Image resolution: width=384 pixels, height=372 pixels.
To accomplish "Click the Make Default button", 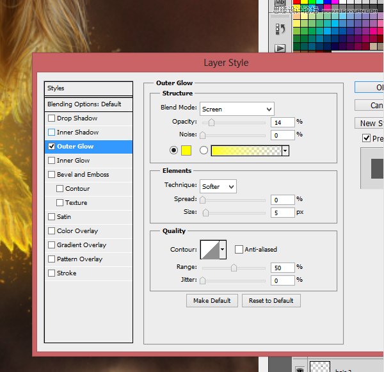I will click(x=212, y=300).
